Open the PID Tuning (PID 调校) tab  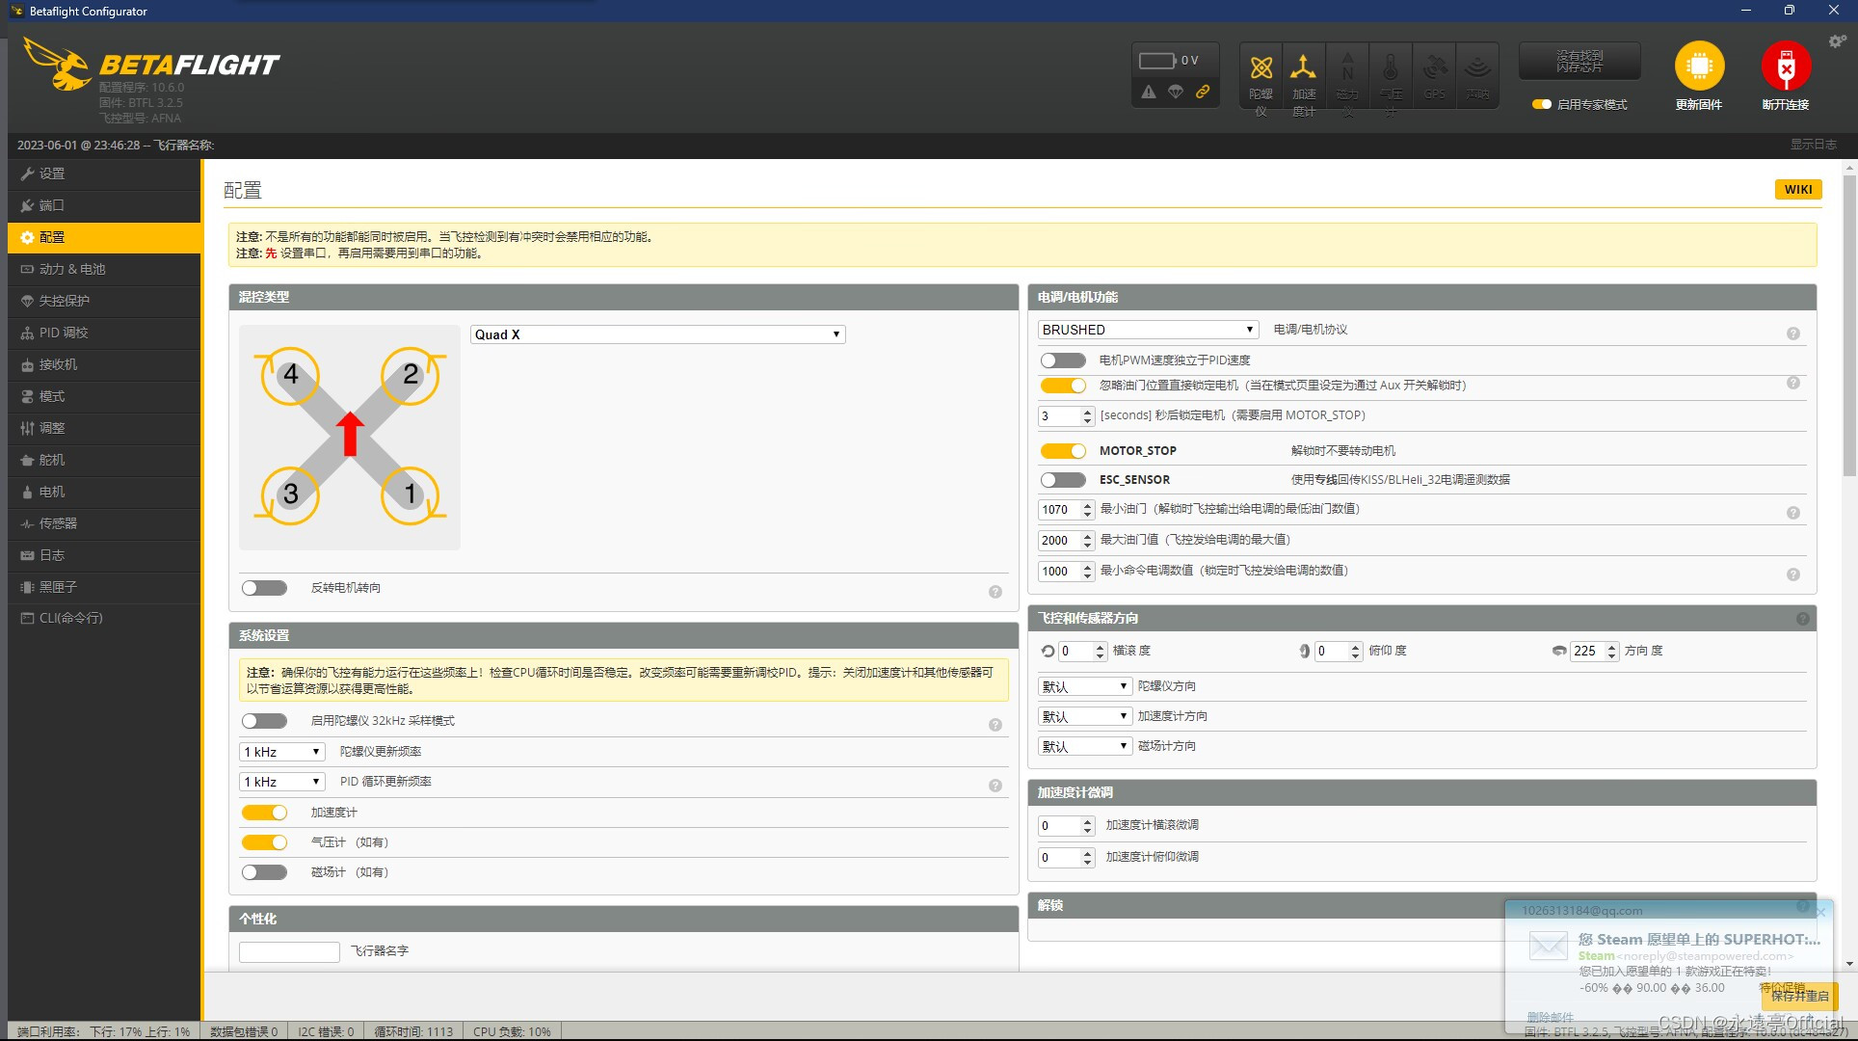tap(64, 333)
